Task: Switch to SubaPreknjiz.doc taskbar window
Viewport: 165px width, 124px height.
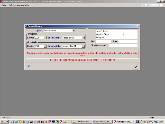Action: coord(102,121)
